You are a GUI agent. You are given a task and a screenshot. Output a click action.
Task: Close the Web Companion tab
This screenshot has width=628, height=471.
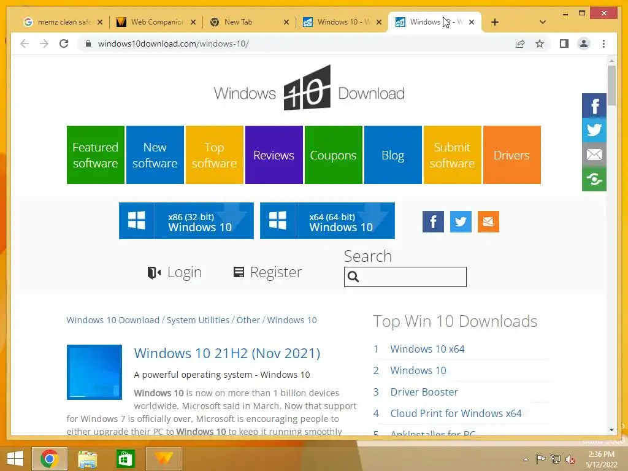pyautogui.click(x=193, y=22)
